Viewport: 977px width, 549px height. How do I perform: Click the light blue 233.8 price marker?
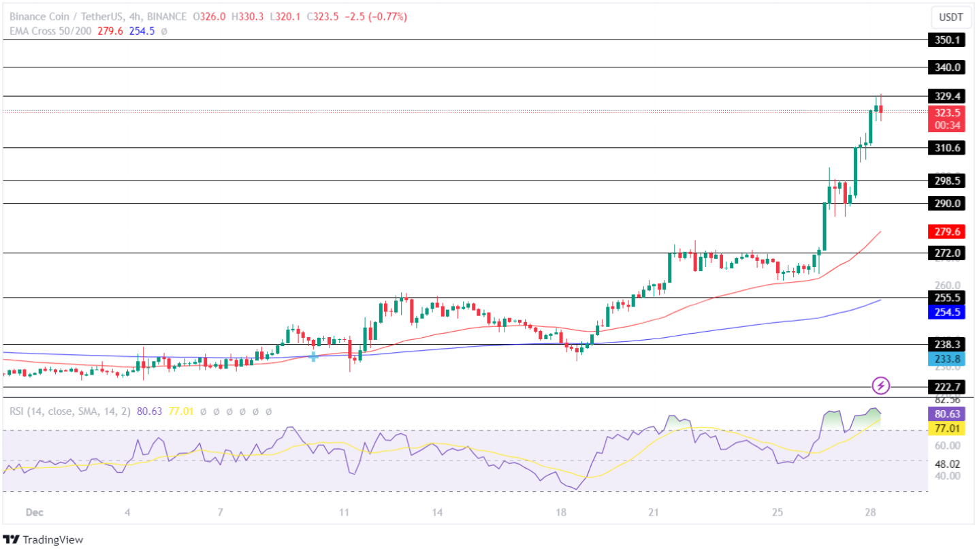point(948,358)
